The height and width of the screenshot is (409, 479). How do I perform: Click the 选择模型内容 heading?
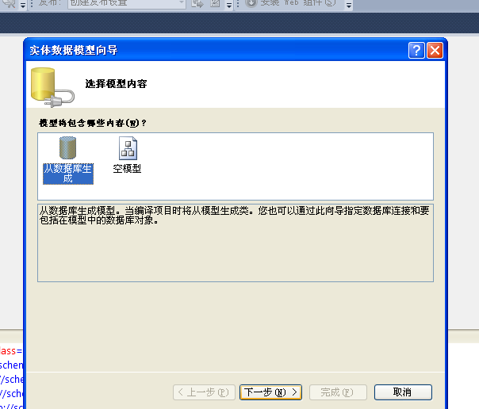pyautogui.click(x=116, y=84)
